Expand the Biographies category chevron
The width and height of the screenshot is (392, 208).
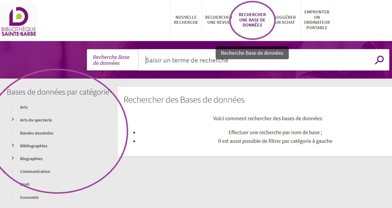tap(13, 158)
